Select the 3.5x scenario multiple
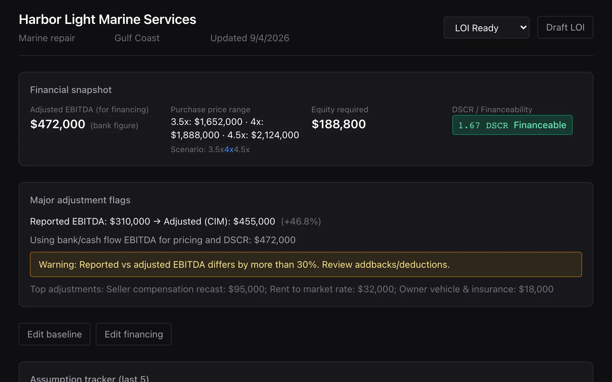This screenshot has width=612, height=382. 216,149
